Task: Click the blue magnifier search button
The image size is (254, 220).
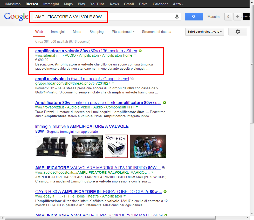Action: pos(194,17)
